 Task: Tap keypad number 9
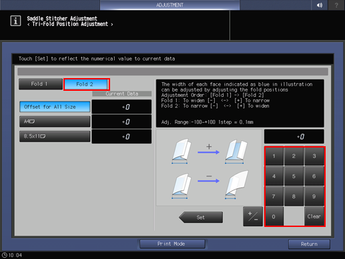tap(314, 196)
